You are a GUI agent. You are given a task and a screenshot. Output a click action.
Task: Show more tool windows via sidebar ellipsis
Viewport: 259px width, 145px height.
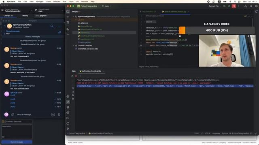pyautogui.click(x=68, y=35)
